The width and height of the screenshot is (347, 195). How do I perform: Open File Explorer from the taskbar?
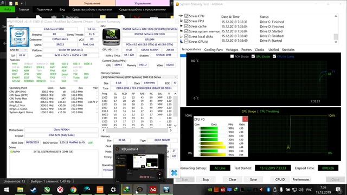pos(20,190)
